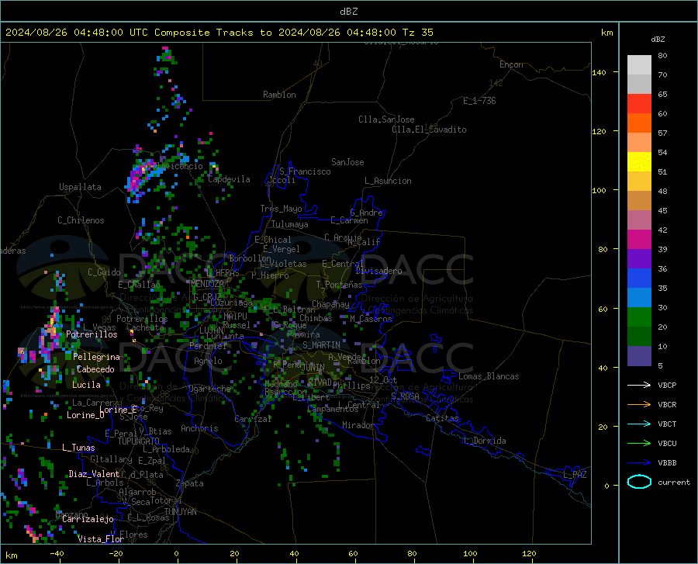Pick the dark purple 5 dBZ swatch
This screenshot has height=564, width=698.
tap(639, 356)
